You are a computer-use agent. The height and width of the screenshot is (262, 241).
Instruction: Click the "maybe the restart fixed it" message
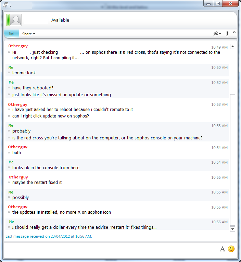(x=37, y=183)
